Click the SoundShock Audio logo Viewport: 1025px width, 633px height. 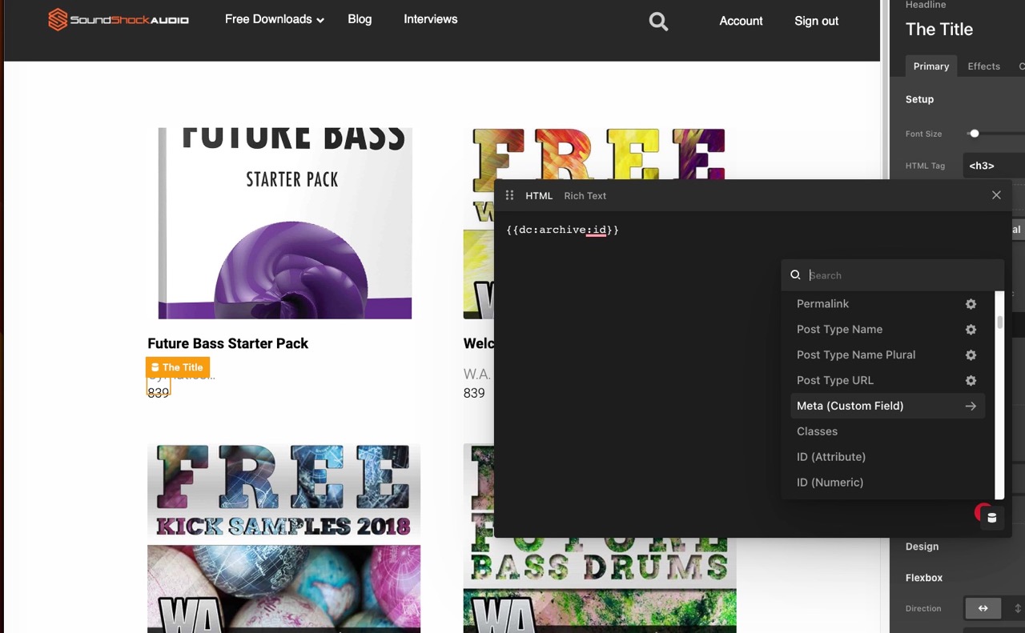coord(119,20)
